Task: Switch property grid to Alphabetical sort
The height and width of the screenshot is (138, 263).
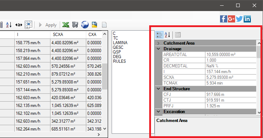Action: click(167, 35)
